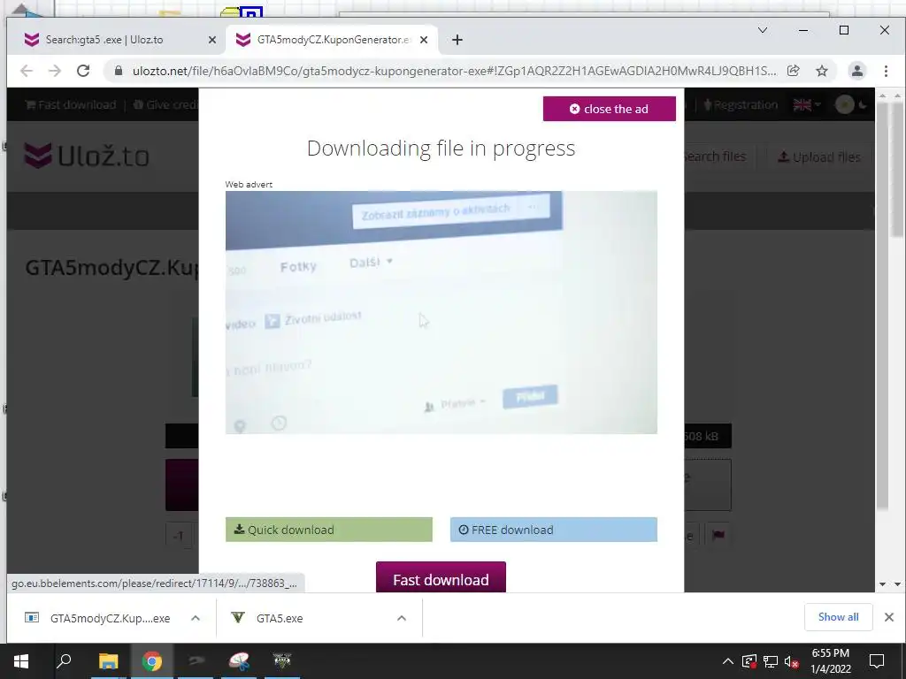
Task: Go back to the previous page
Action: point(27,71)
